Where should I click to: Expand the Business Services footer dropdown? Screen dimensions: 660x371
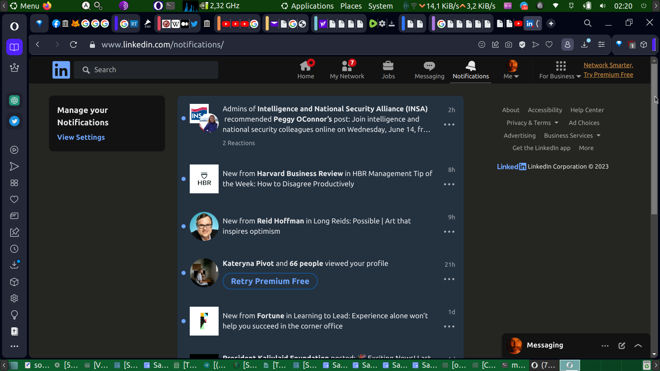point(572,136)
